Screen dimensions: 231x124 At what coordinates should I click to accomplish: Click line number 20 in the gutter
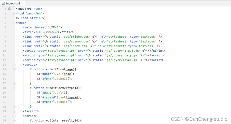coord(4,97)
